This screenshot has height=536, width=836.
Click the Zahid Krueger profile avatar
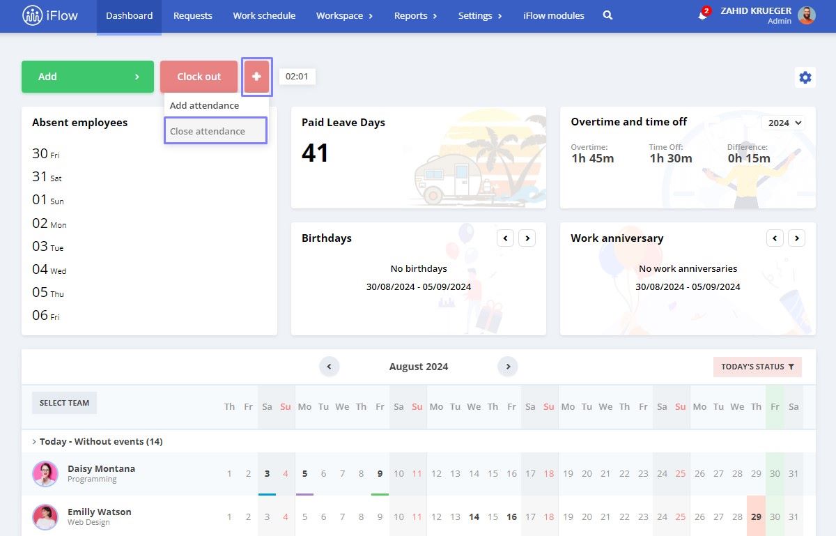click(x=807, y=15)
